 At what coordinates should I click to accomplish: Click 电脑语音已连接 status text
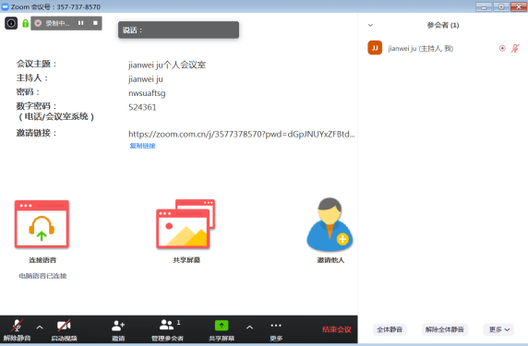point(42,276)
